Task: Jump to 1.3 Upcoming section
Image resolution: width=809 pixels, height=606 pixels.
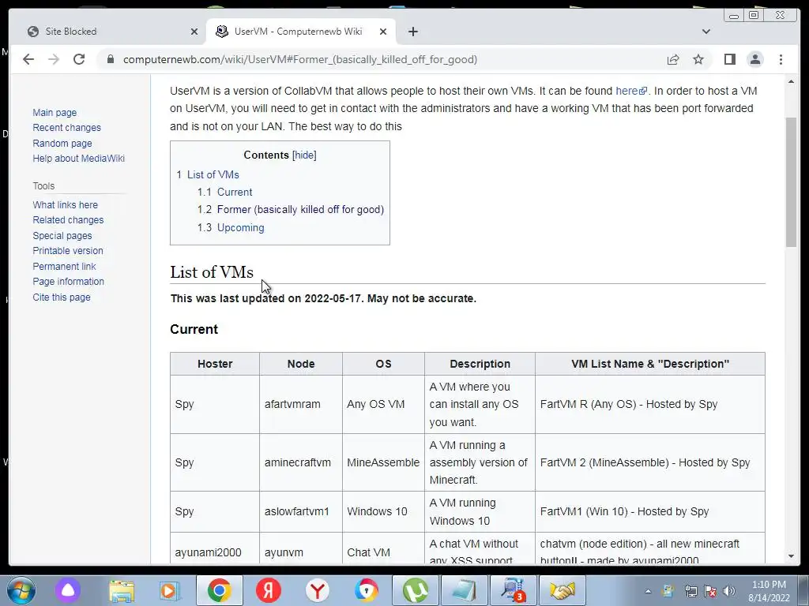Action: pos(240,227)
